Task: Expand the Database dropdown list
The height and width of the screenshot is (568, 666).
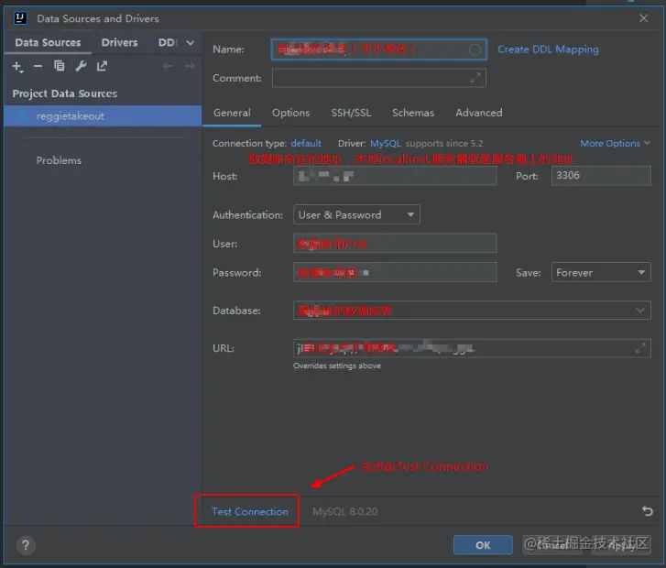Action: (x=640, y=311)
